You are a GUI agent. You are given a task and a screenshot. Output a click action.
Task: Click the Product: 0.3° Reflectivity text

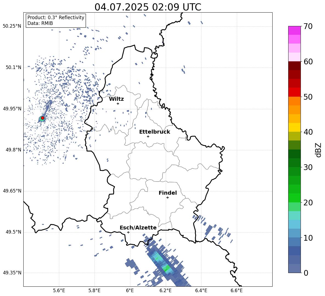[x=56, y=18]
